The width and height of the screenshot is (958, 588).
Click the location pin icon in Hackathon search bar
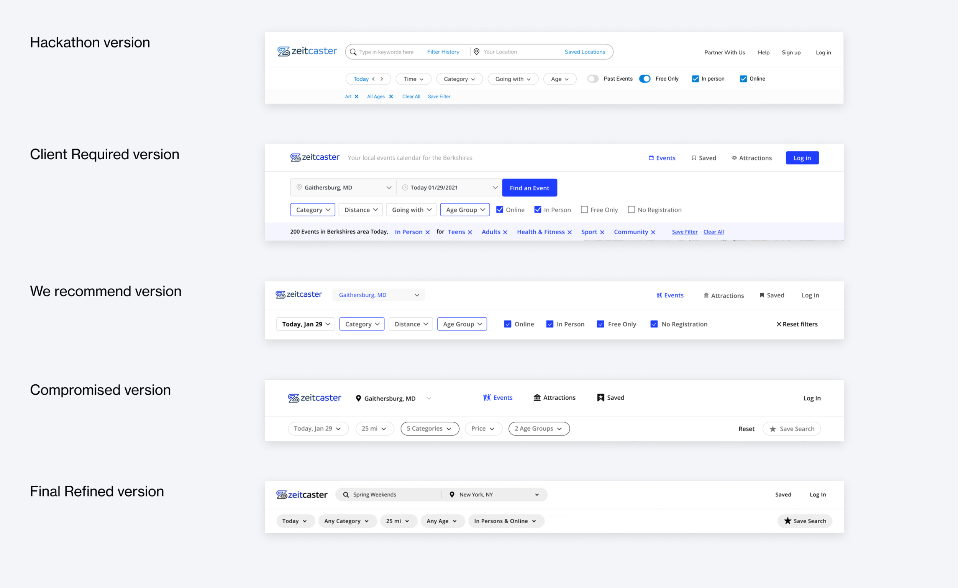[476, 52]
